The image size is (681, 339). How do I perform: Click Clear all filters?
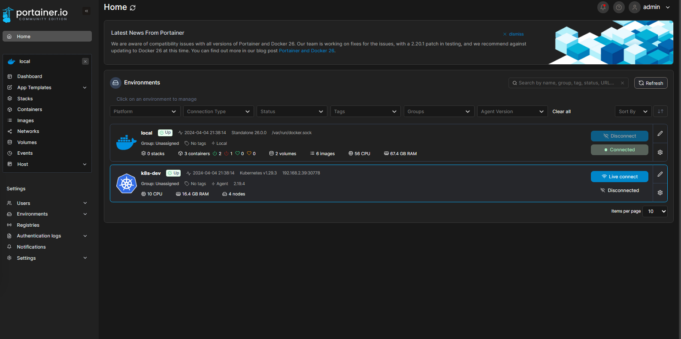pos(561,111)
